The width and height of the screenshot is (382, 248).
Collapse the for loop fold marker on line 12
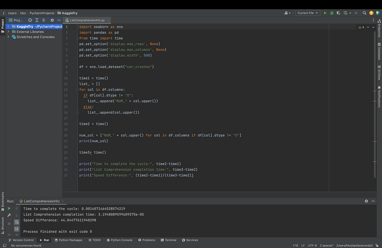[x=77, y=90]
